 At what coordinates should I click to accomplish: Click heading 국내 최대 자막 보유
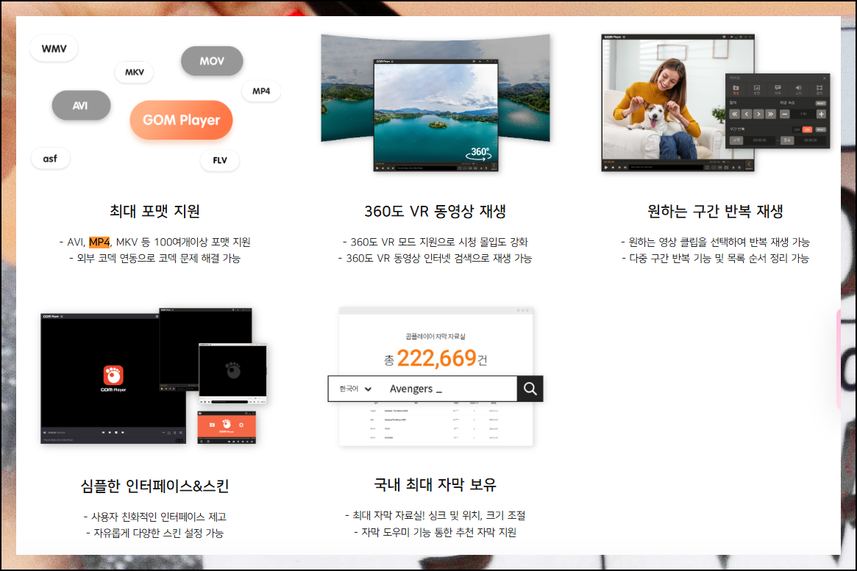pyautogui.click(x=435, y=484)
